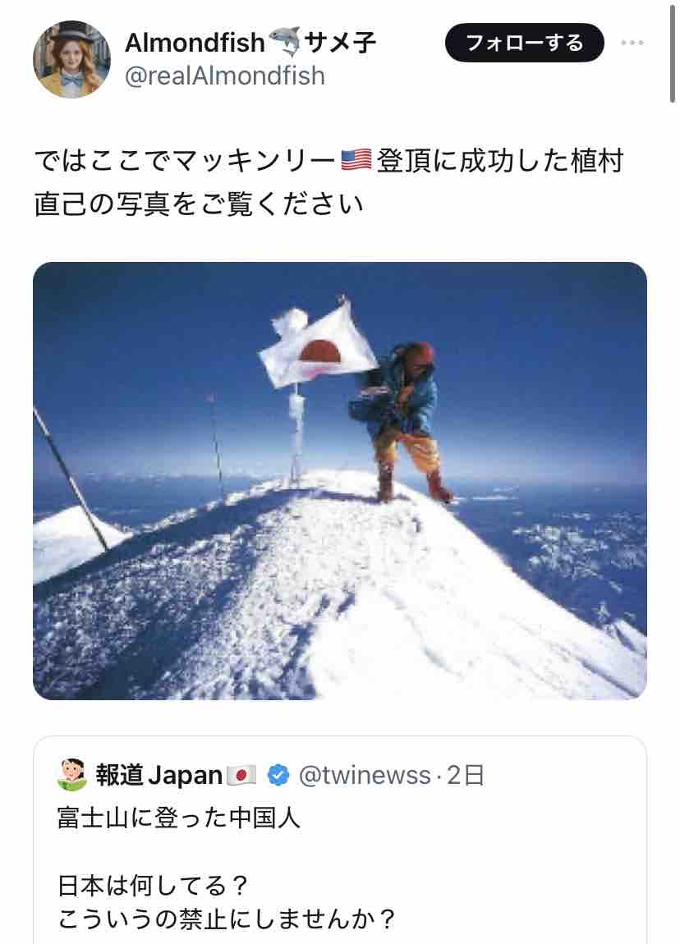Image resolution: width=680 pixels, height=944 pixels.
Task: Open the @twinewss handle in quoted tweet
Action: click(365, 775)
